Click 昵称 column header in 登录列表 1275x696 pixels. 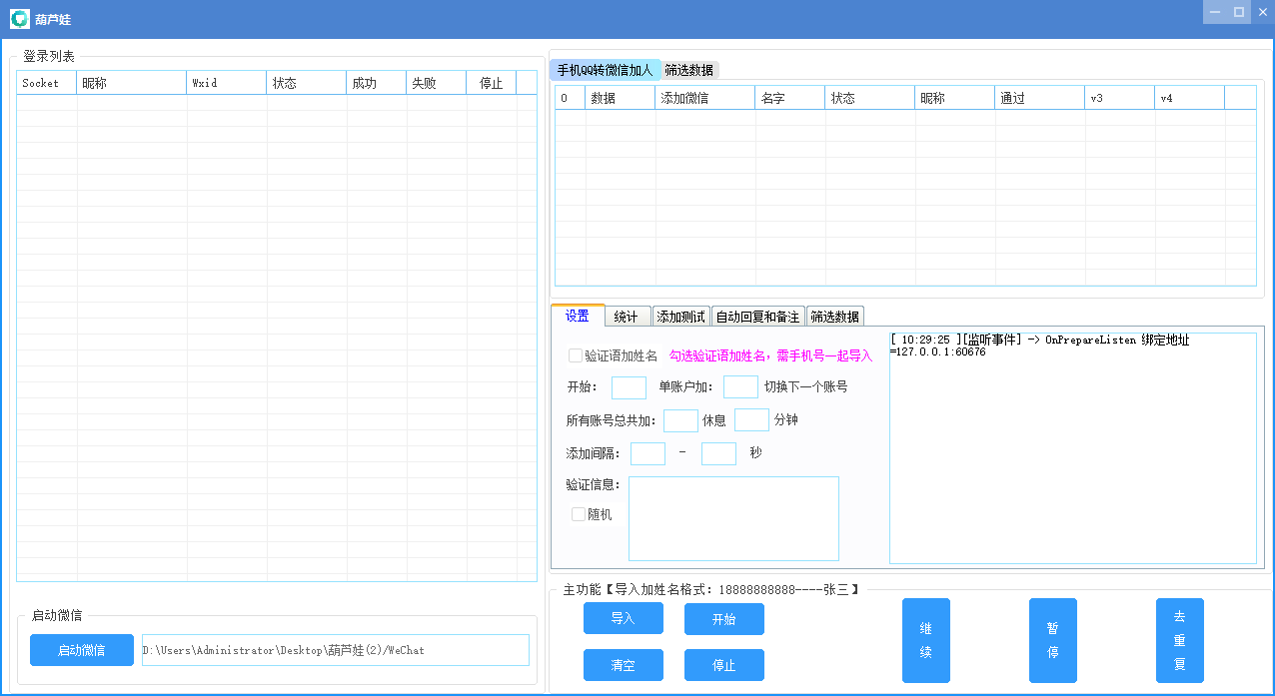132,83
